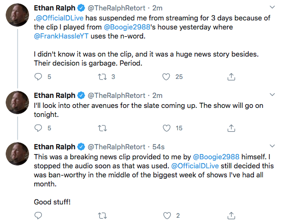The width and height of the screenshot is (283, 223).
Task: Retweet the 'breaking news clip' tweet
Action: pos(102,216)
